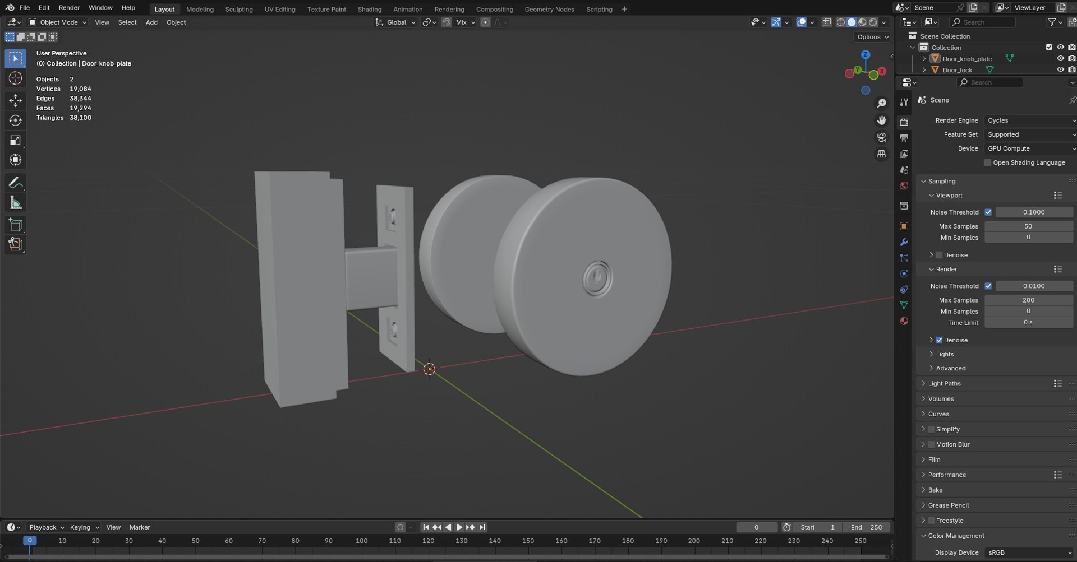
Task: Switch to the Shading workspace tab
Action: [x=370, y=9]
